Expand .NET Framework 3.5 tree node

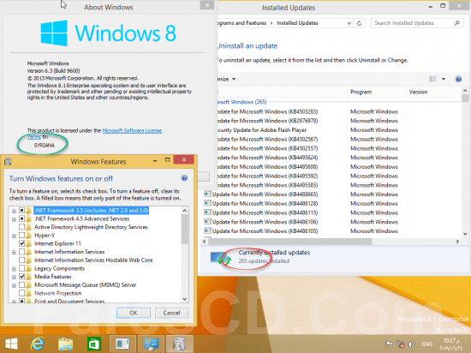tap(14, 211)
